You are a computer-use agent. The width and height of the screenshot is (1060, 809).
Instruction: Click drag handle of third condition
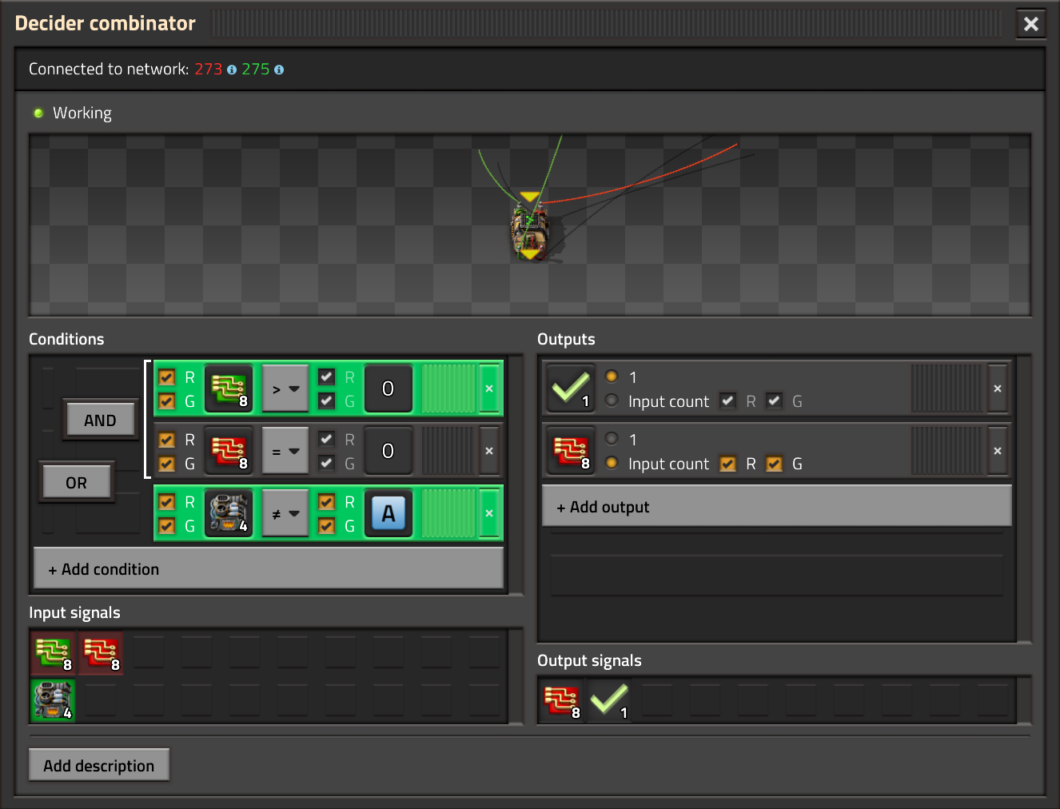(x=448, y=513)
